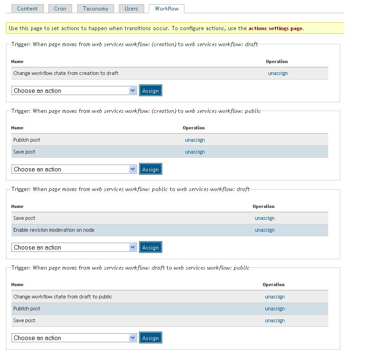Screen dimensions: 383x351
Task: Switch to the Taxonomy tab
Action: point(95,8)
